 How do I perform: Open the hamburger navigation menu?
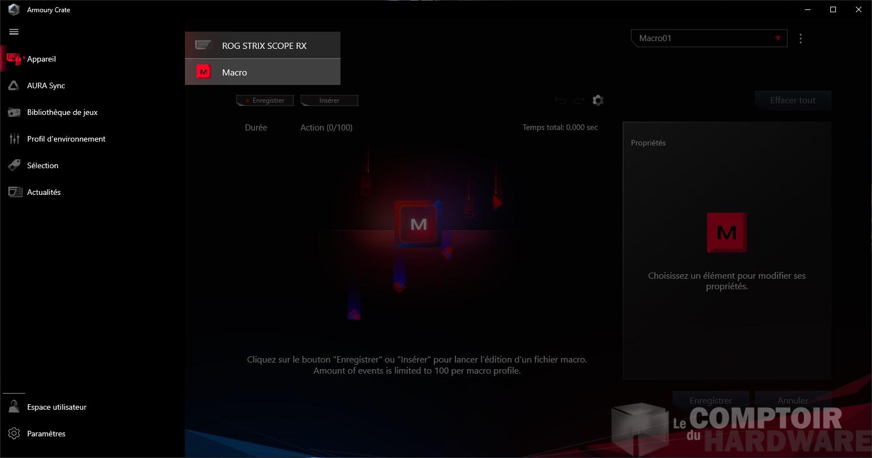pos(14,32)
